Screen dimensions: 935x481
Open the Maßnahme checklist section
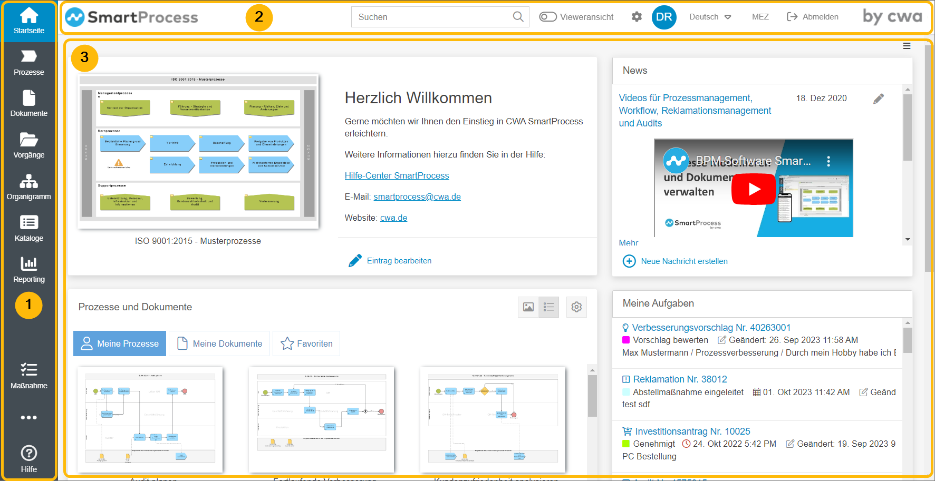tap(28, 376)
